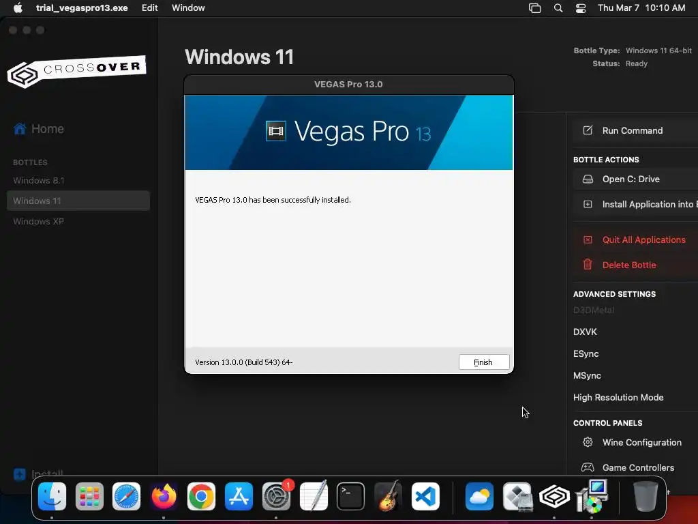Click the Spotlight search icon in the menu bar
Screen dimensions: 698x524
(558, 8)
